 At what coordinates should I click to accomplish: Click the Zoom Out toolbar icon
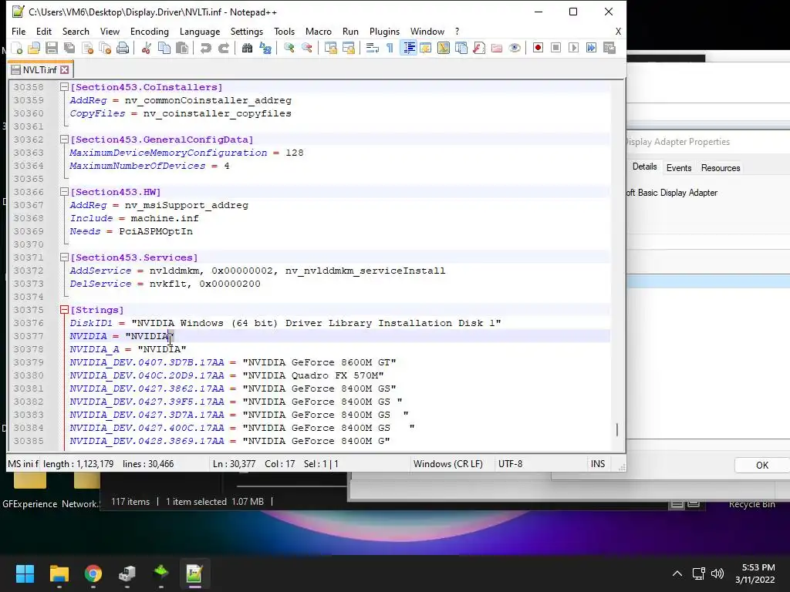306,48
